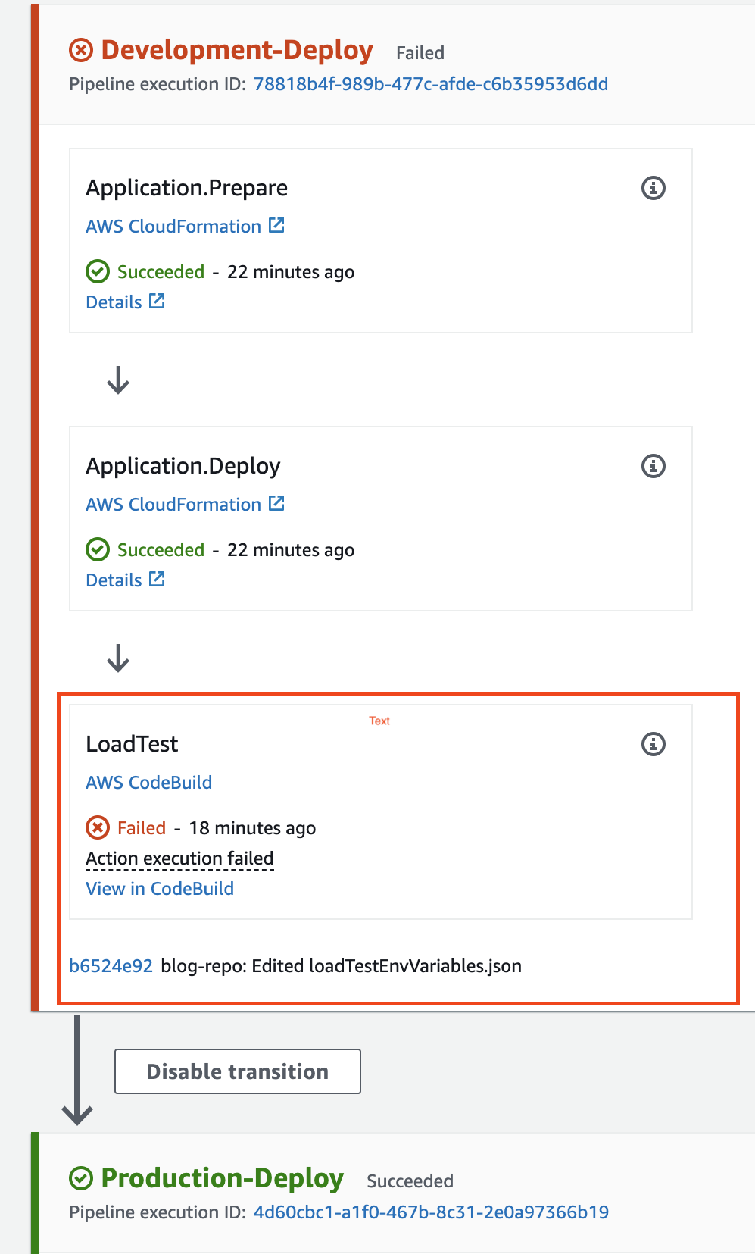
Task: Click the green Succeeded check icon in Application.Prepare
Action: [97, 271]
